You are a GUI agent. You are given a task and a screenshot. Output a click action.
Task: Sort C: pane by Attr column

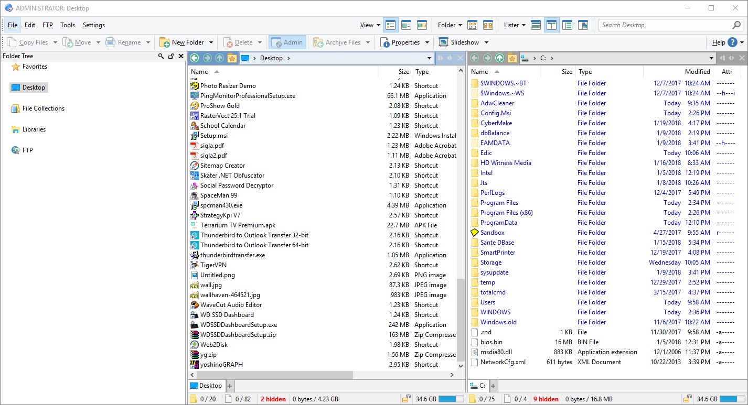[x=727, y=72]
